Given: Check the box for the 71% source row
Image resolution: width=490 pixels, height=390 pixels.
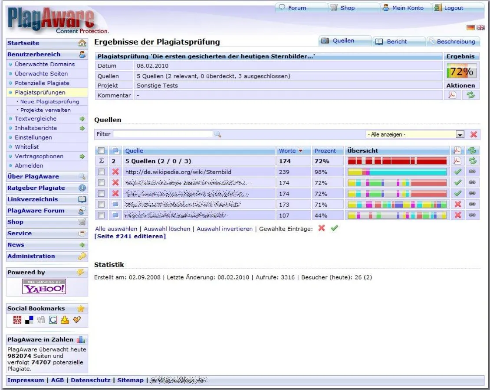Looking at the screenshot, I should (101, 205).
